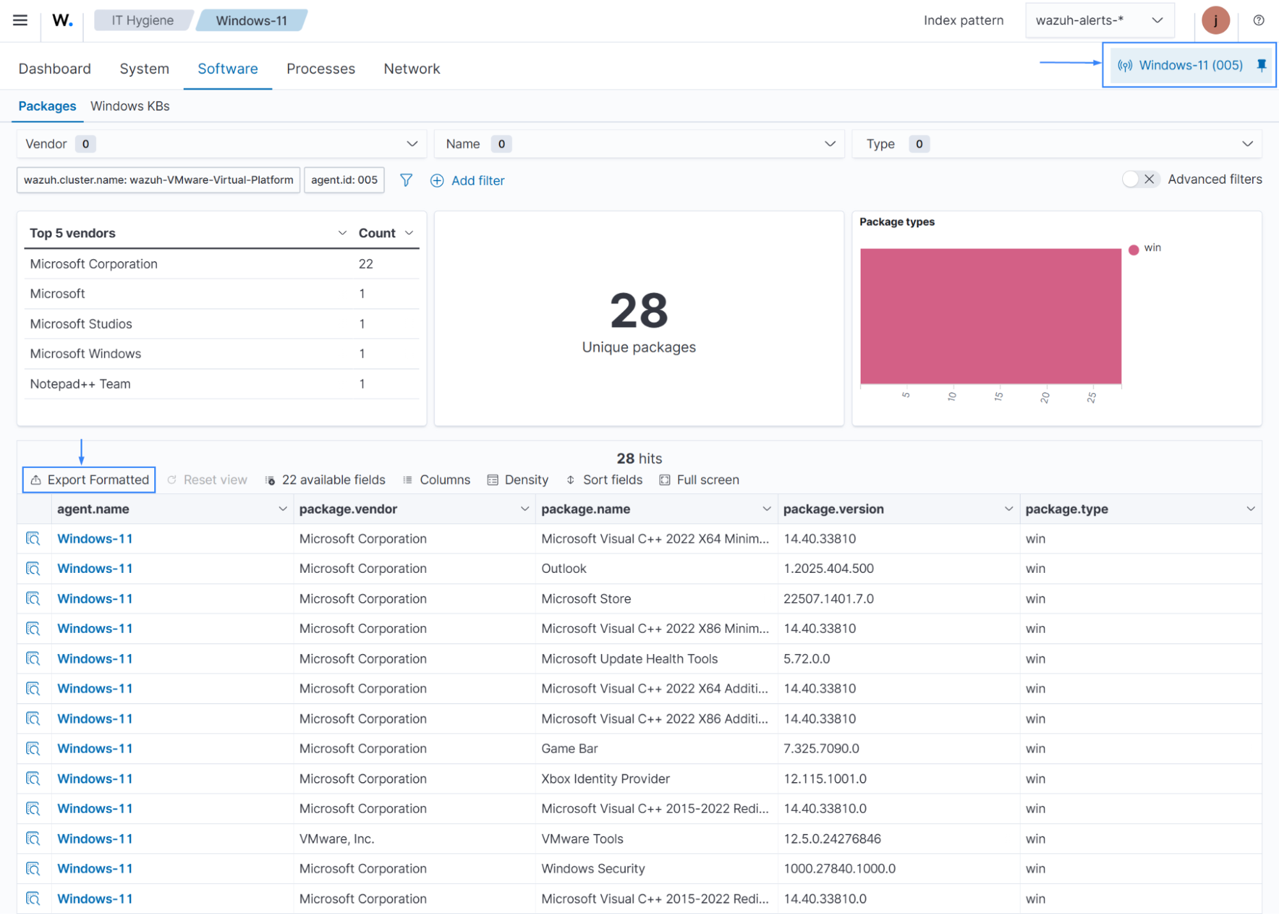Inspect document details for VMware Tools row
The height and width of the screenshot is (914, 1279).
pyautogui.click(x=33, y=839)
